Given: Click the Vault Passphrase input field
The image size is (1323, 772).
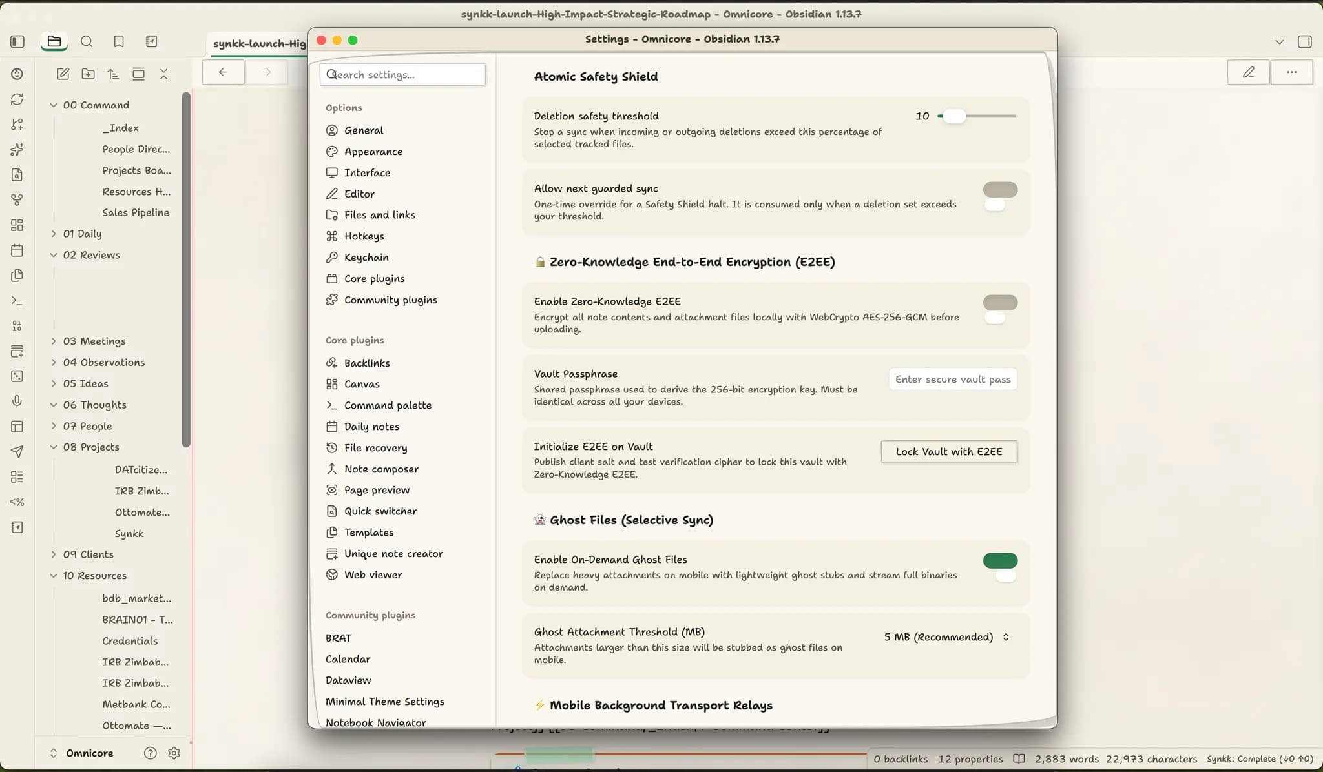Looking at the screenshot, I should tap(953, 380).
